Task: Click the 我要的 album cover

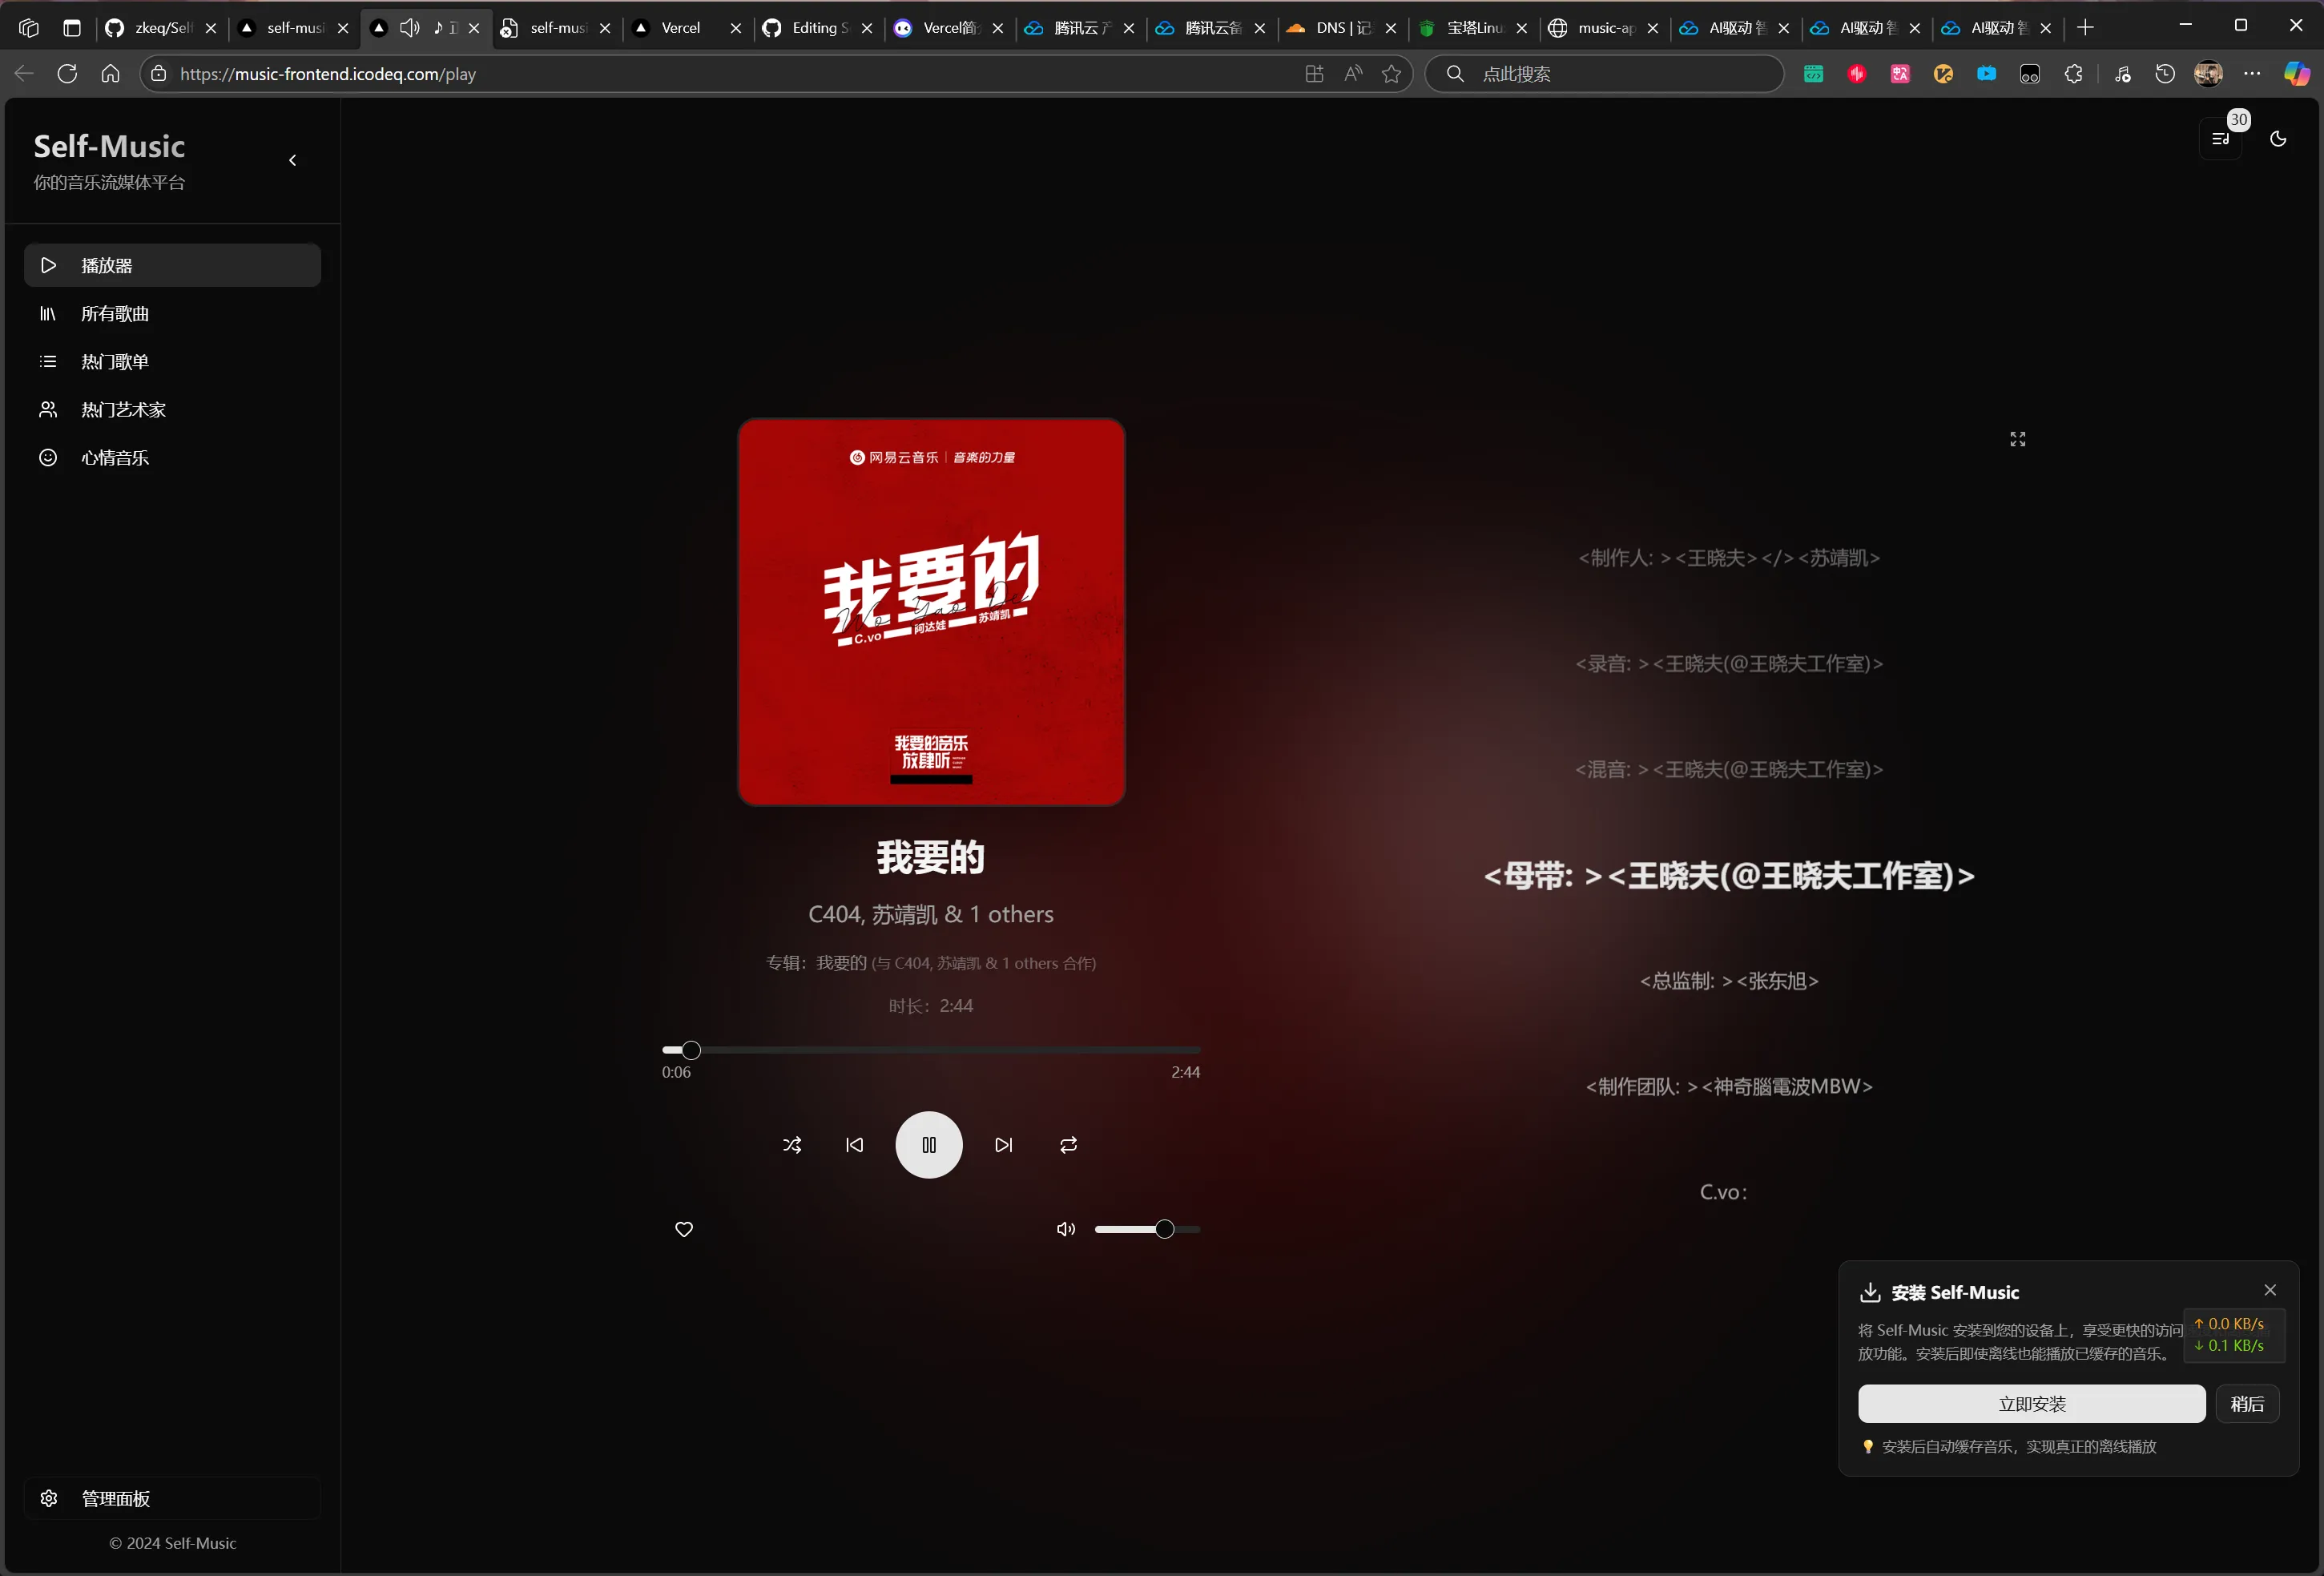Action: [x=931, y=612]
